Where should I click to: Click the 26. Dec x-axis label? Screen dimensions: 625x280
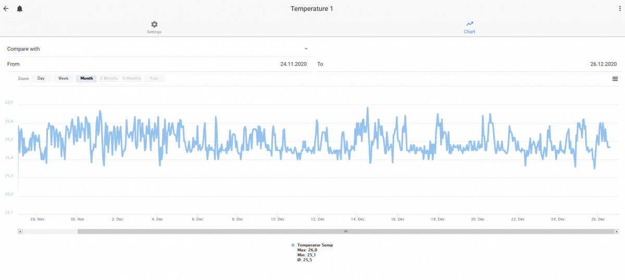coord(598,219)
